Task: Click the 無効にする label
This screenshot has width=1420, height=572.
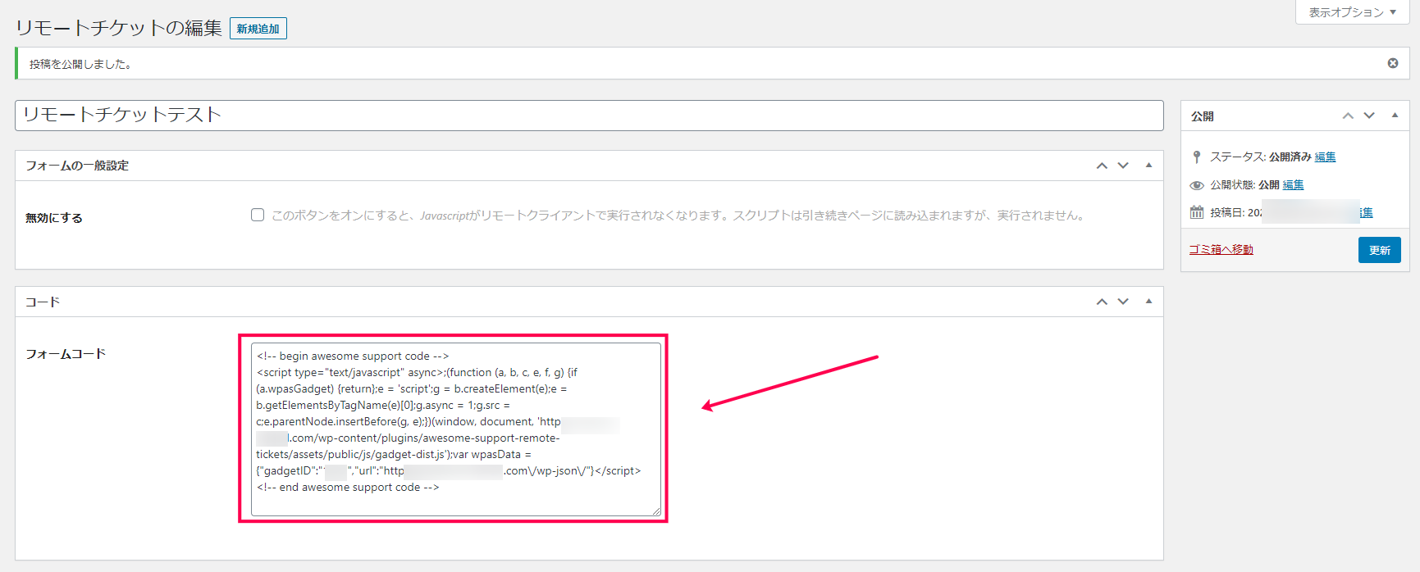Action: (54, 218)
